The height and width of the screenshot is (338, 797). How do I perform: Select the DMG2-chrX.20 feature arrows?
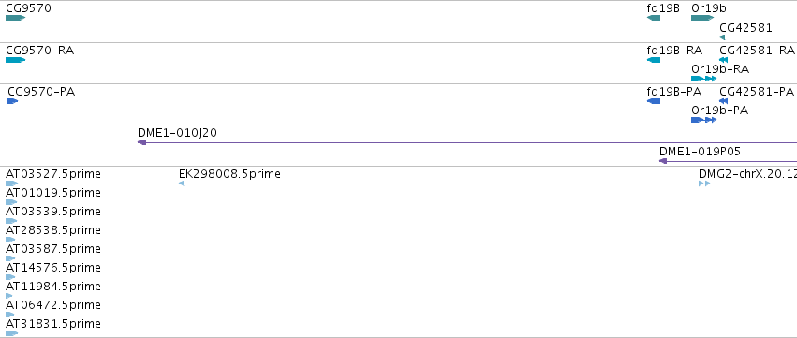pos(704,184)
